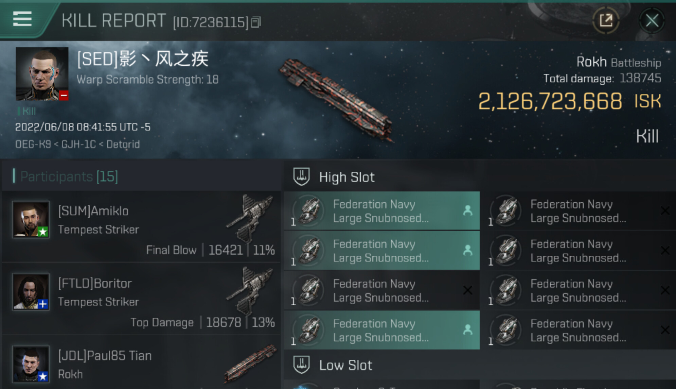Open Boritor's pilot portrait
This screenshot has width=676, height=389.
[x=31, y=292]
